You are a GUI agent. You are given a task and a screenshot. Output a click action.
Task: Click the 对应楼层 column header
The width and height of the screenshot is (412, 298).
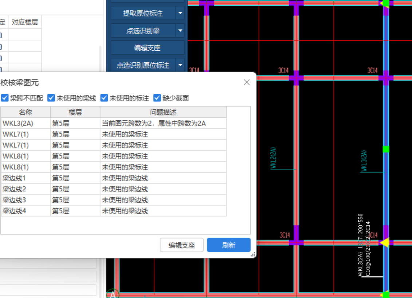[24, 22]
